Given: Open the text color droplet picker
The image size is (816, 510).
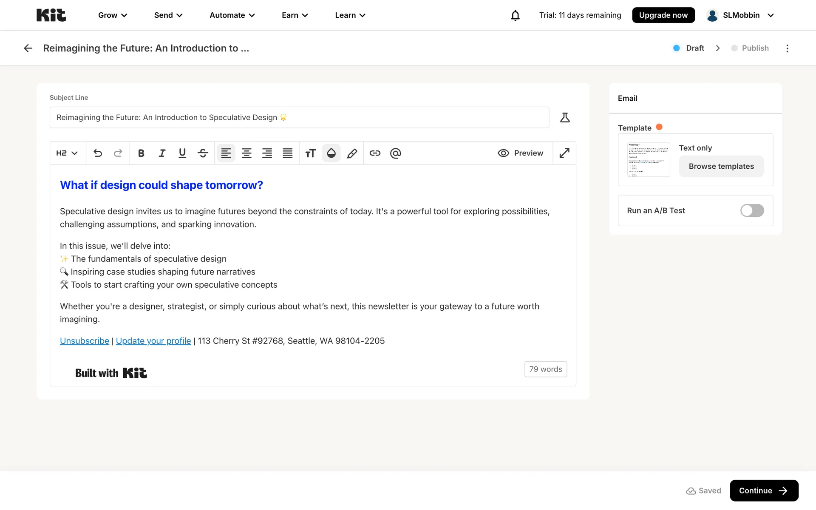Looking at the screenshot, I should point(331,153).
